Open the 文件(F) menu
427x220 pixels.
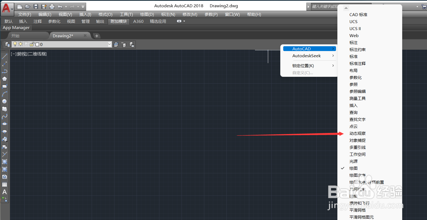tap(24, 14)
